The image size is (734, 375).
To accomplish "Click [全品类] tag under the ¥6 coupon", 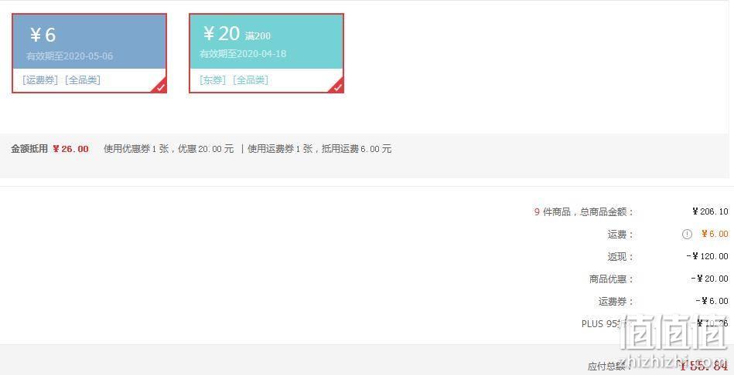I will click(83, 79).
